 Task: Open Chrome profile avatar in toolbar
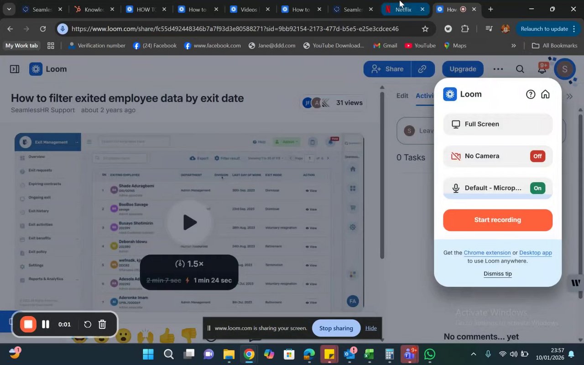[505, 29]
